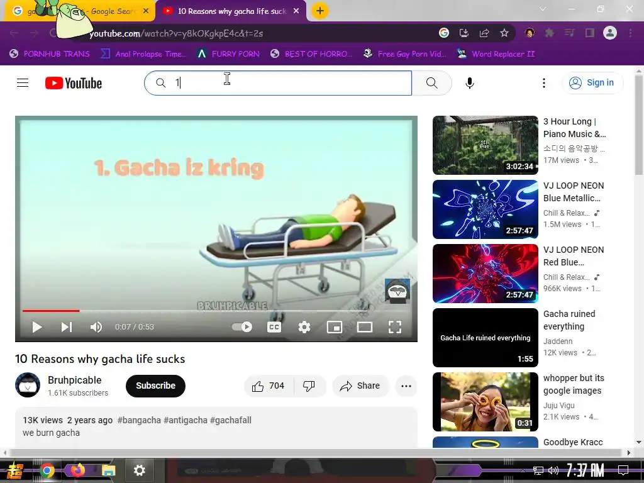Open a new browser tab

click(320, 11)
